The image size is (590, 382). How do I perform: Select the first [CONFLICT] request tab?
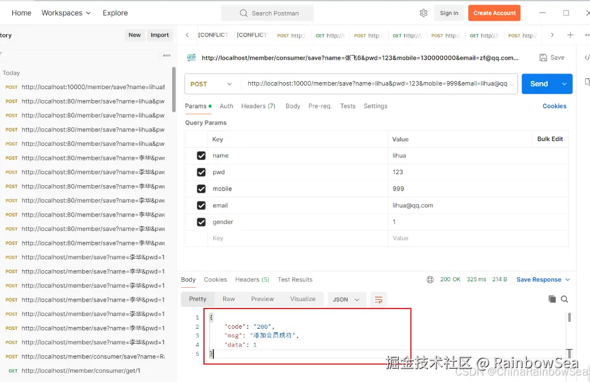213,35
